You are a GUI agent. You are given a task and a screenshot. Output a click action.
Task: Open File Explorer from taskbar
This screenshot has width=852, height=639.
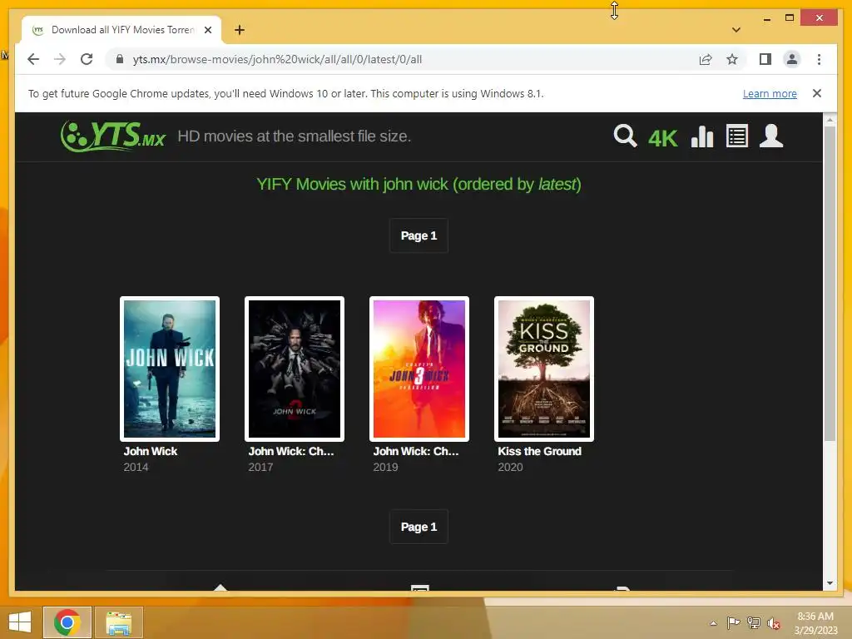click(x=119, y=622)
